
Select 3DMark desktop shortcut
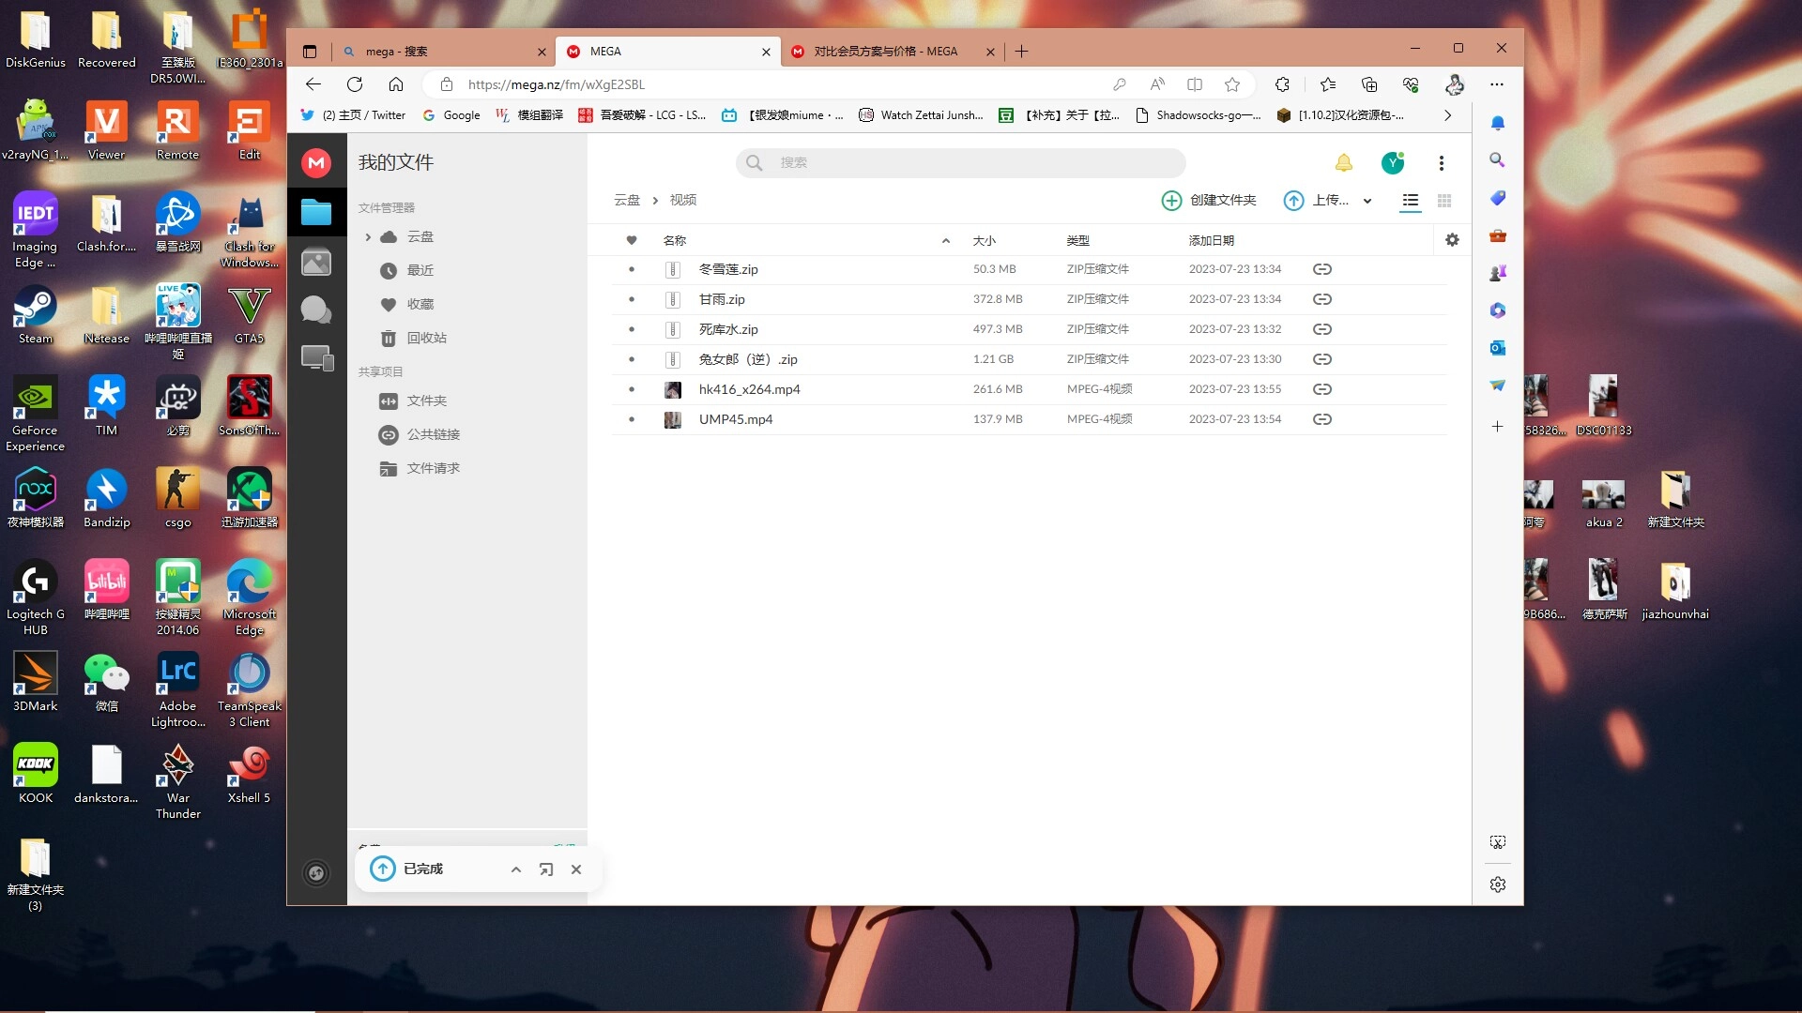[x=36, y=683]
